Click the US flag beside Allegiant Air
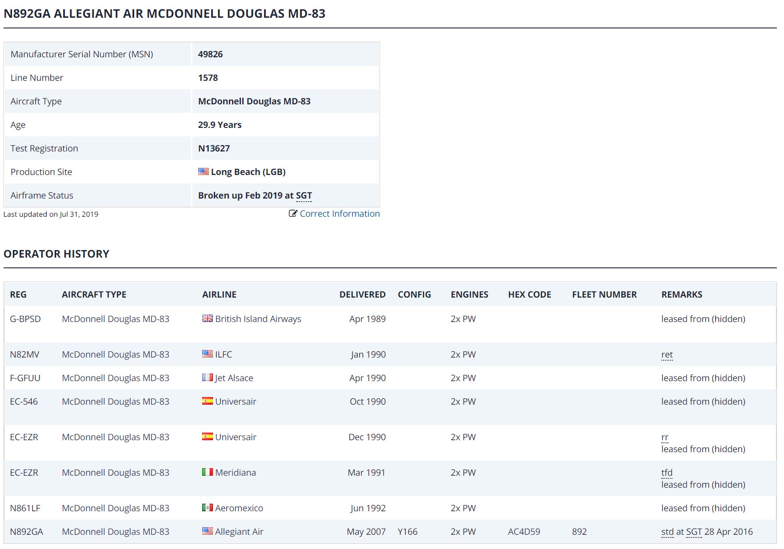The height and width of the screenshot is (549, 784). [208, 531]
